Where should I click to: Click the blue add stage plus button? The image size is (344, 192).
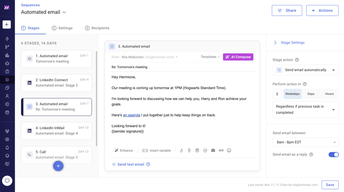[58, 166]
